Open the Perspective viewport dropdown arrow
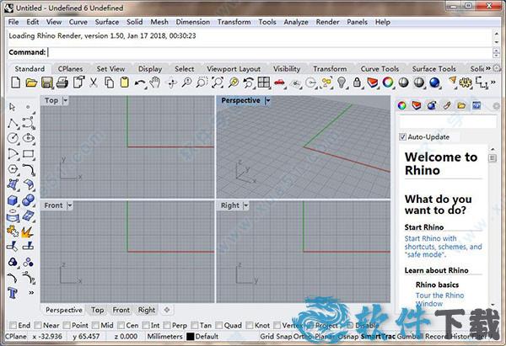Image resolution: width=506 pixels, height=346 pixels. coord(267,100)
